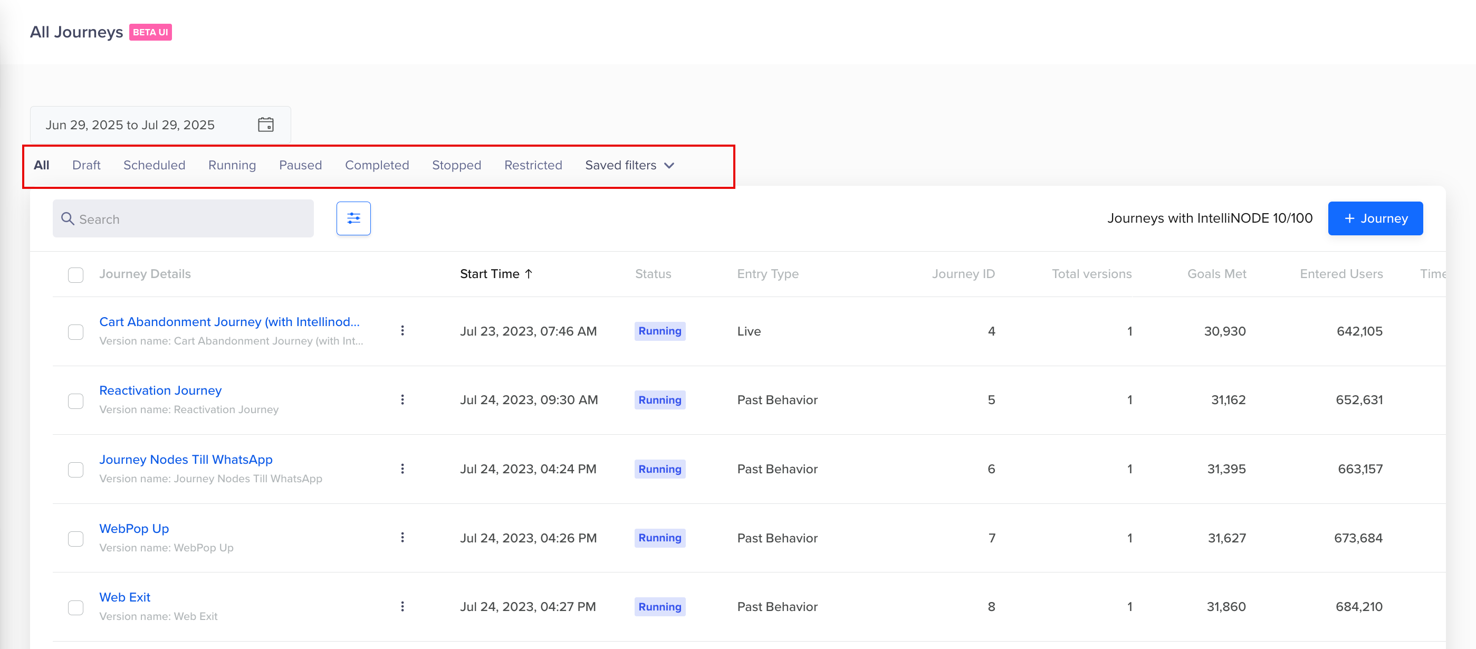Open three-dot menu for Journey Nodes Till WhatsApp
Image resolution: width=1476 pixels, height=649 pixels.
click(402, 469)
